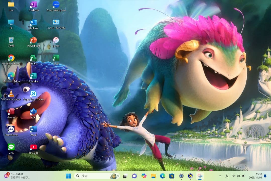Viewport: 271px width, 181px height.
Task: Click the iTunes desktop icon
Action: coord(56,40)
